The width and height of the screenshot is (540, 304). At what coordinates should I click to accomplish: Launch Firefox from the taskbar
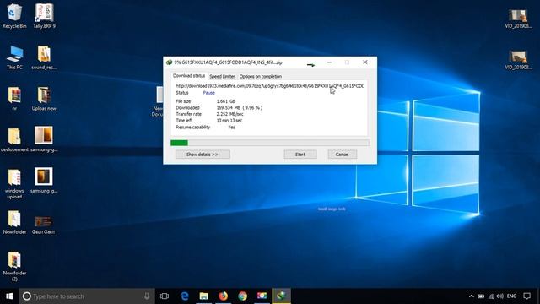[x=223, y=296]
